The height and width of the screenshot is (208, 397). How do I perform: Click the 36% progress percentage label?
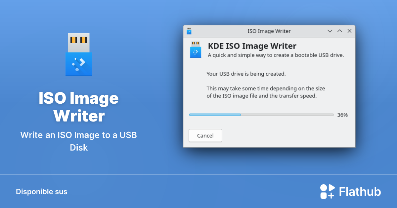click(x=342, y=115)
